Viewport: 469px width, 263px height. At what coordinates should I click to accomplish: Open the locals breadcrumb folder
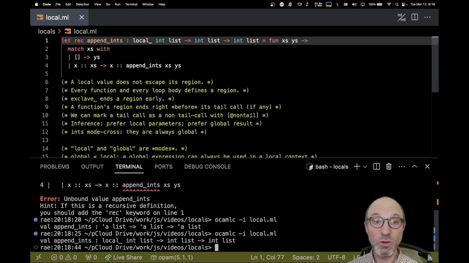47,31
